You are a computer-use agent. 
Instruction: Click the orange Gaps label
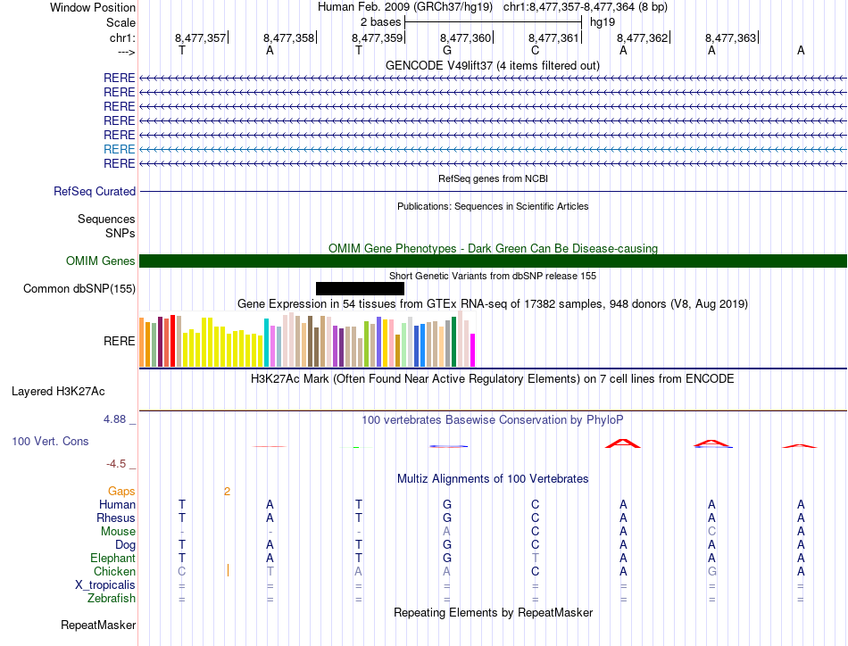[121, 491]
